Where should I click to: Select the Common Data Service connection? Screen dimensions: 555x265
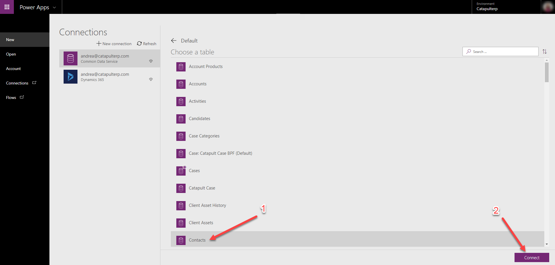click(110, 58)
